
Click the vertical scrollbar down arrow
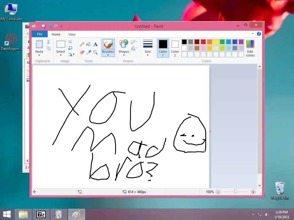pyautogui.click(x=260, y=186)
